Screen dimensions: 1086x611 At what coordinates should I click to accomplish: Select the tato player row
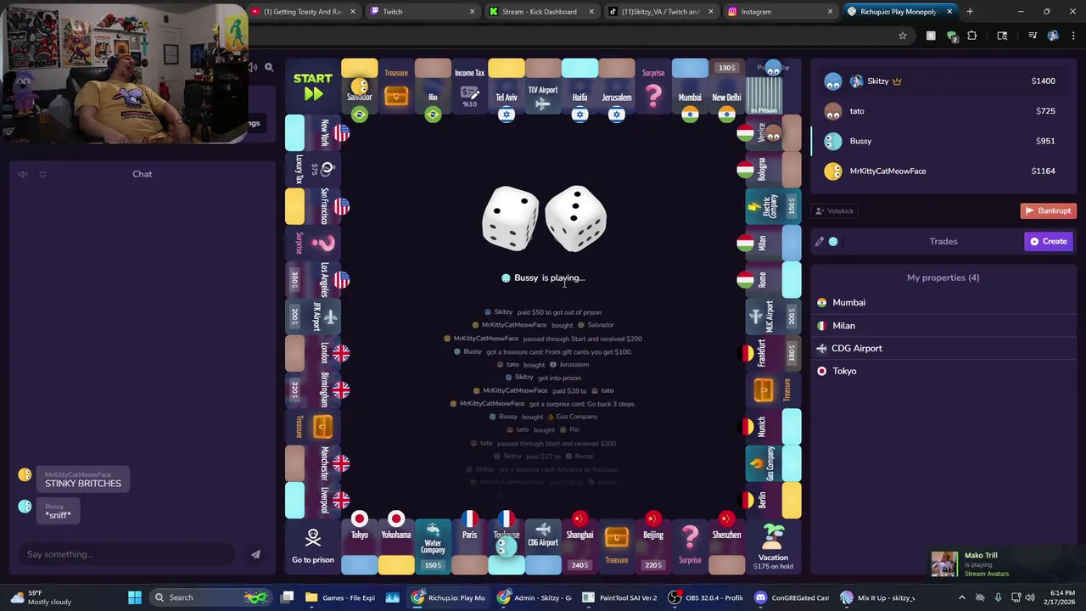point(943,111)
